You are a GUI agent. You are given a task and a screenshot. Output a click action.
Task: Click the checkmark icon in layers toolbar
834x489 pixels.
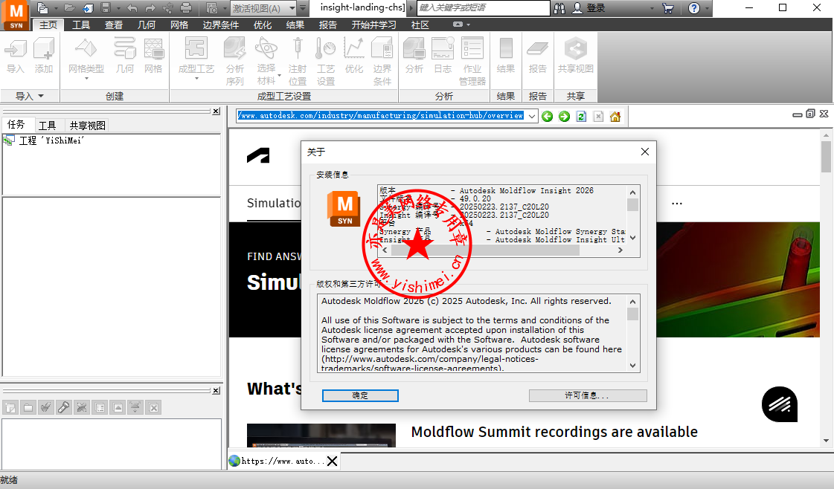point(45,408)
